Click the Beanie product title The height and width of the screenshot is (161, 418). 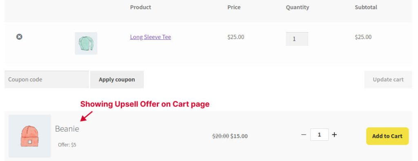click(x=67, y=128)
